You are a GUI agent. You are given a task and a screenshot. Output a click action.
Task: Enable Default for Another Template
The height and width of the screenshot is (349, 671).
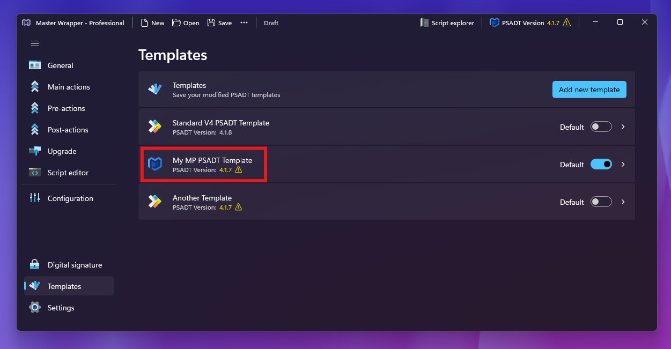pyautogui.click(x=601, y=202)
